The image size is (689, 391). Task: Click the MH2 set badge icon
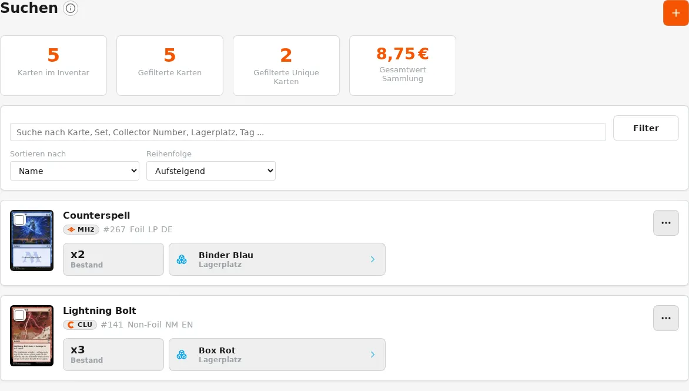71,229
